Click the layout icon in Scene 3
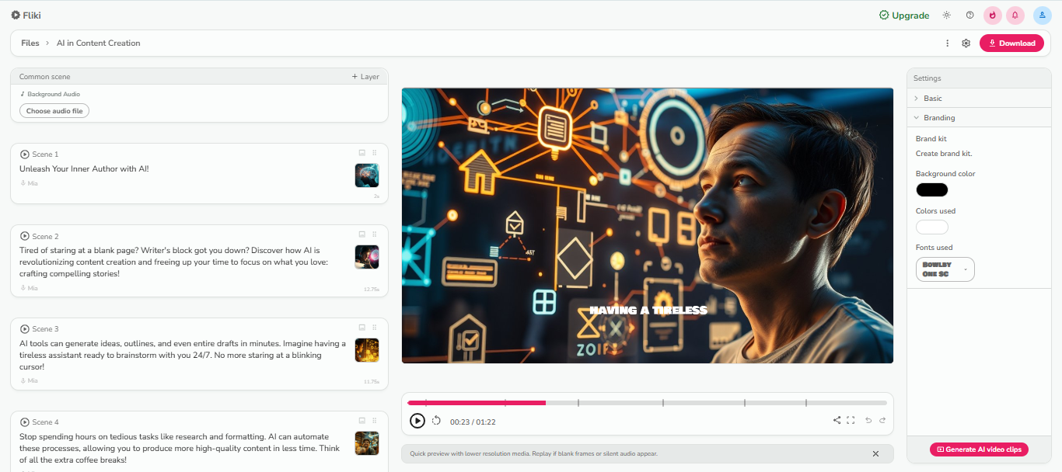1062x472 pixels. click(x=362, y=328)
